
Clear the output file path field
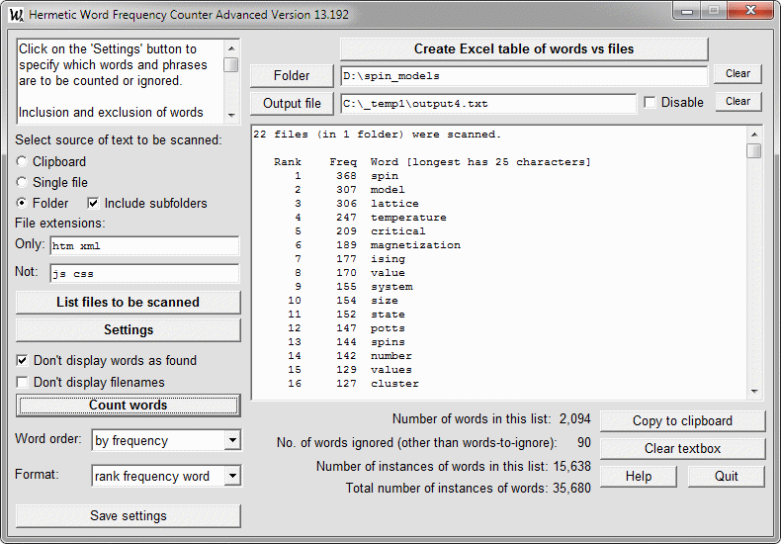(738, 102)
